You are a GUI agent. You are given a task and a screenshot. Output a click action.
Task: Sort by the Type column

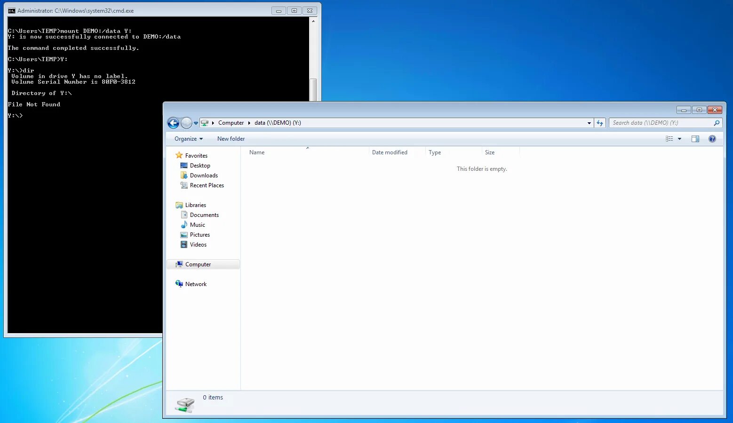click(454, 152)
